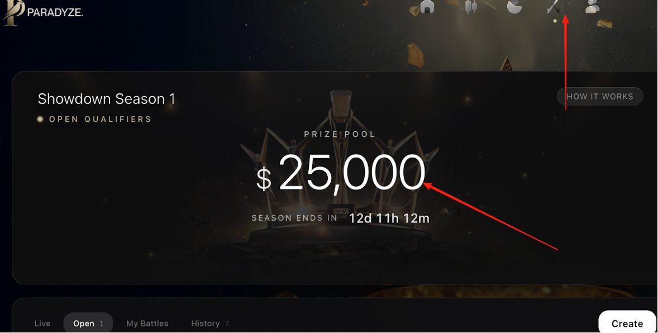The image size is (658, 333).
Task: Open the user profile icon
Action: pyautogui.click(x=592, y=6)
